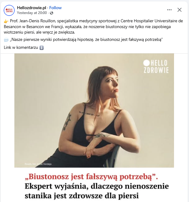Close the post with the X icon

[180, 10]
